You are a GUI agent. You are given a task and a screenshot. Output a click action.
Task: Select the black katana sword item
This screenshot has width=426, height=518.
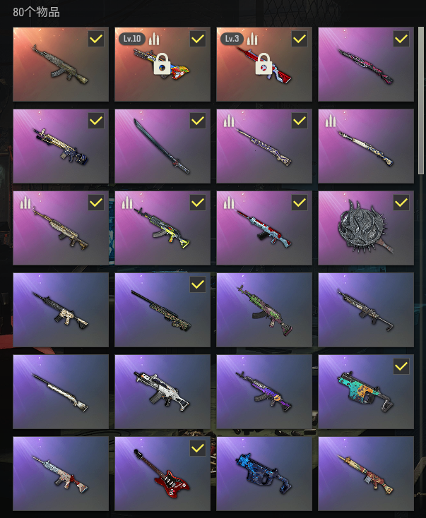pyautogui.click(x=162, y=146)
